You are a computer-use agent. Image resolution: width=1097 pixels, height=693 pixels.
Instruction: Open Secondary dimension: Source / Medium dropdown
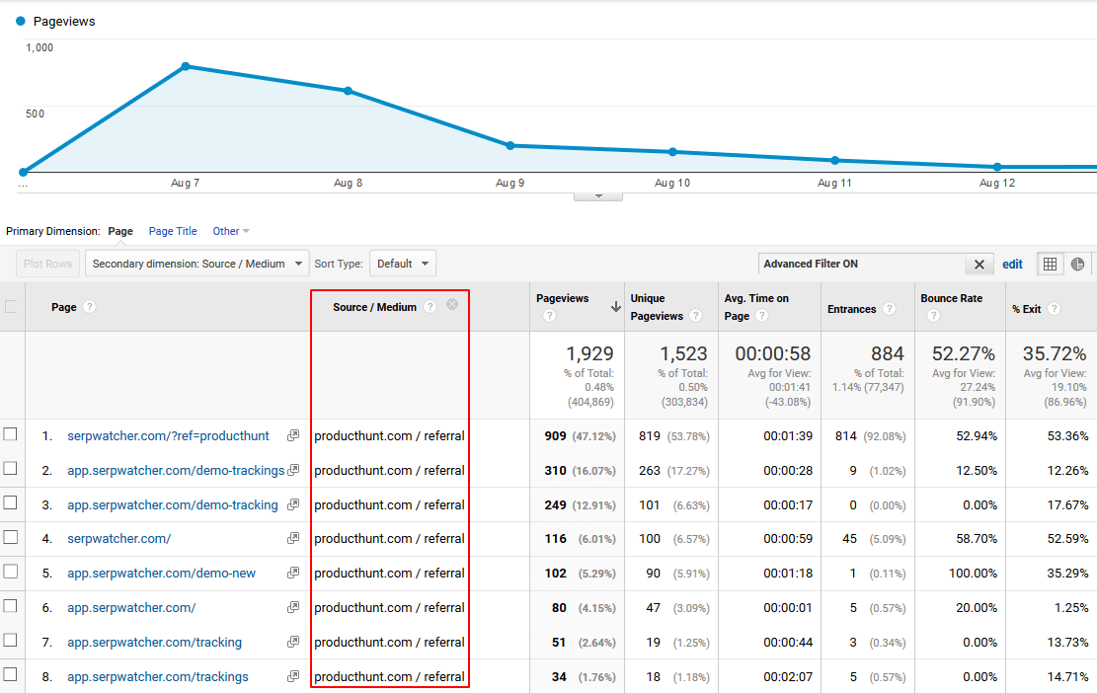click(196, 264)
